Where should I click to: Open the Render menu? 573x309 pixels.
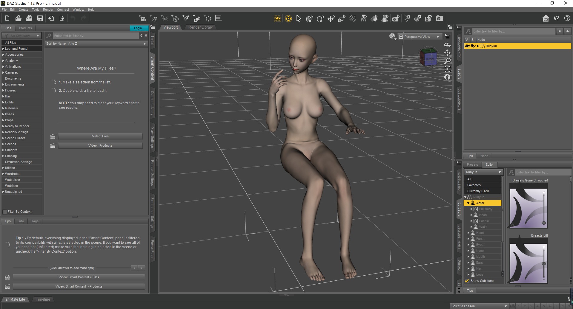point(48,10)
